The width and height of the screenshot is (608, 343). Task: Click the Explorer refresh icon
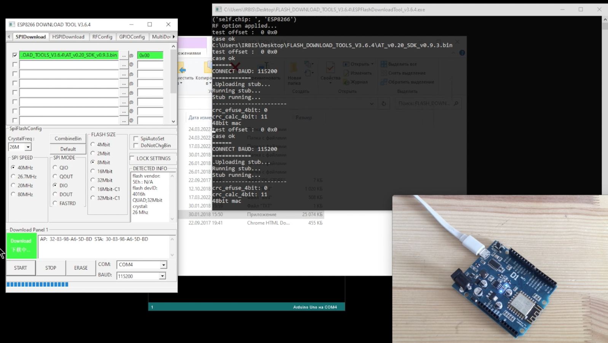[x=384, y=103]
